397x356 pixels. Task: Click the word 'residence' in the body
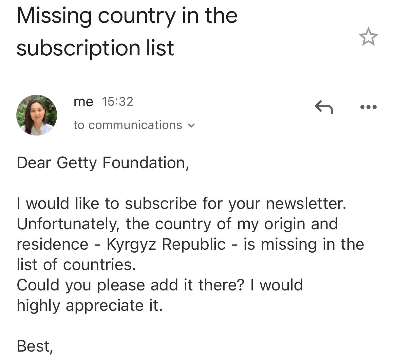pos(52,245)
